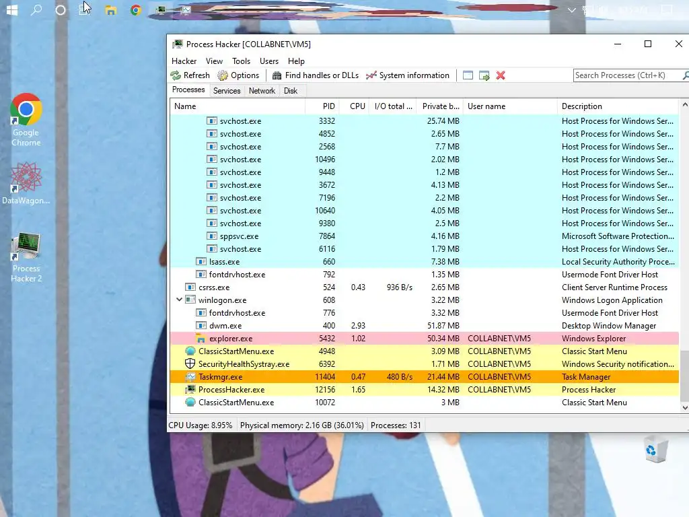The height and width of the screenshot is (517, 689).
Task: Open Chrome from the taskbar
Action: click(136, 9)
